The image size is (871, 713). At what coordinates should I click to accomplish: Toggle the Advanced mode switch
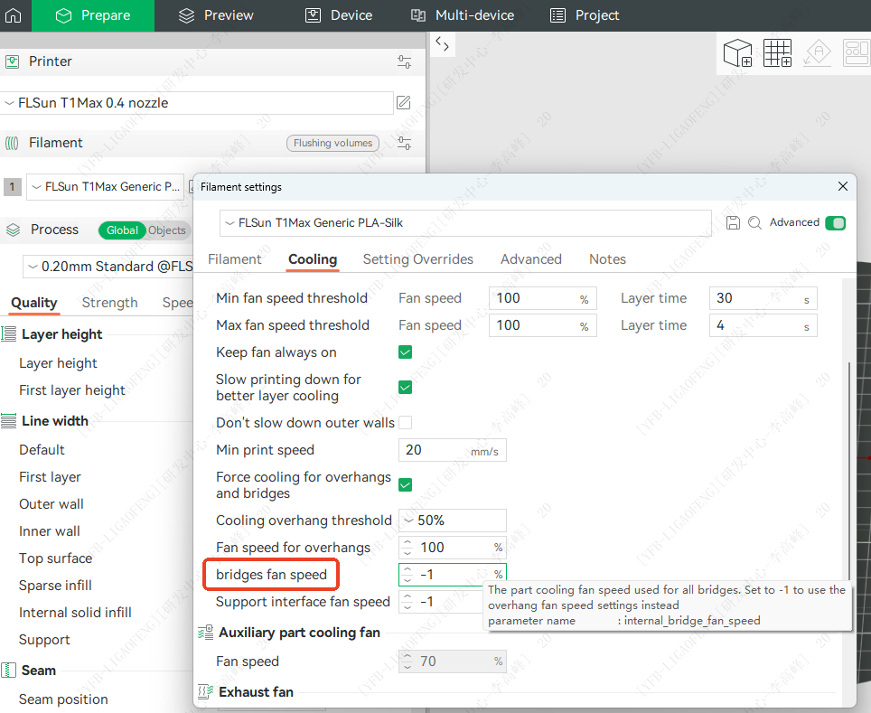point(836,223)
